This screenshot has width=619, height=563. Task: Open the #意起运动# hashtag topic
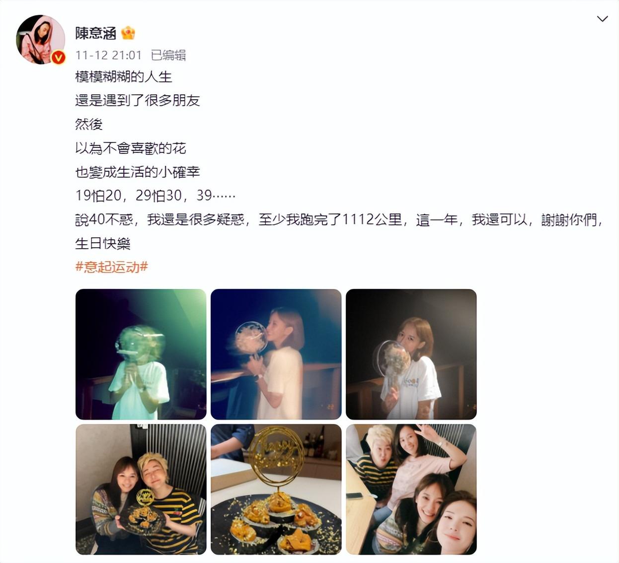pos(112,267)
